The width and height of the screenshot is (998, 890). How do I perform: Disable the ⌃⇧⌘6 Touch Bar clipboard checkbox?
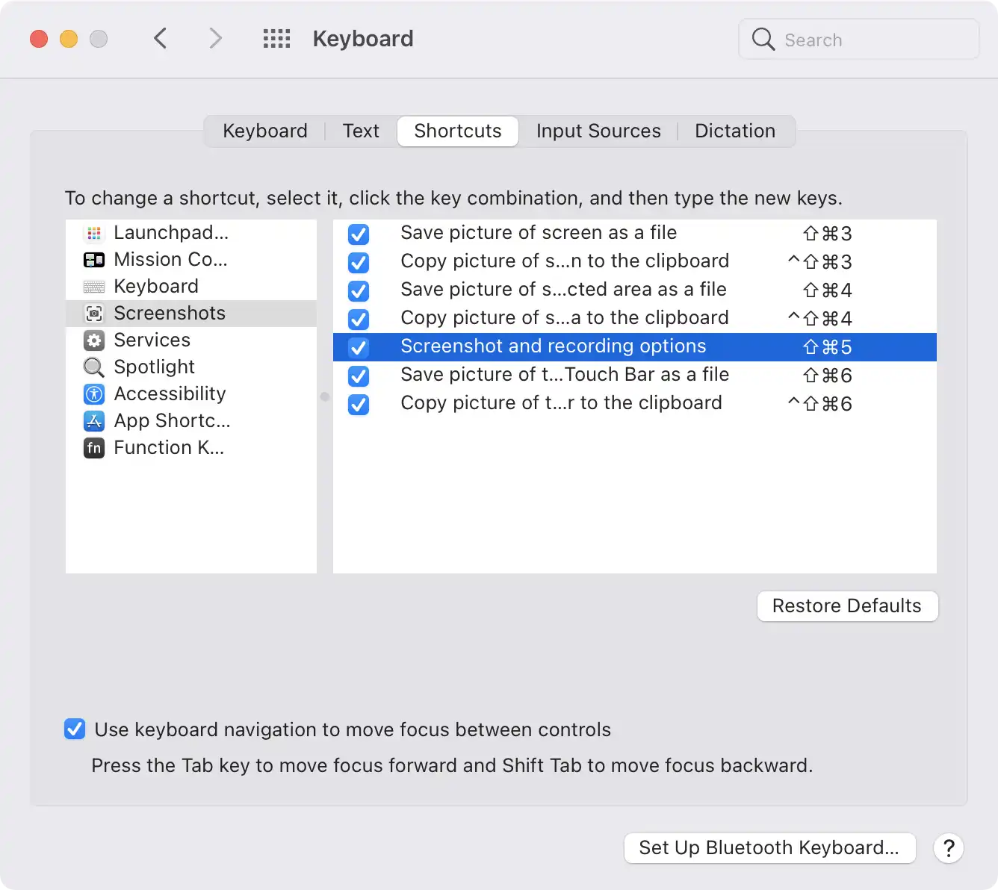(359, 405)
